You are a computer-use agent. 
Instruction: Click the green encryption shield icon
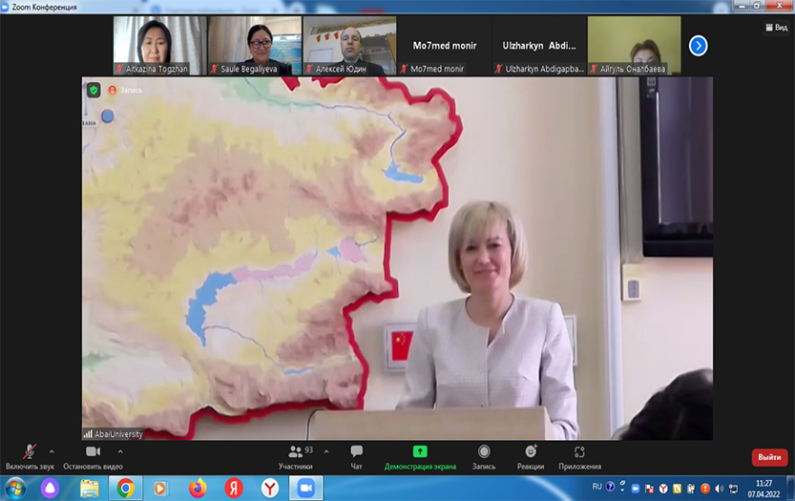click(x=94, y=90)
